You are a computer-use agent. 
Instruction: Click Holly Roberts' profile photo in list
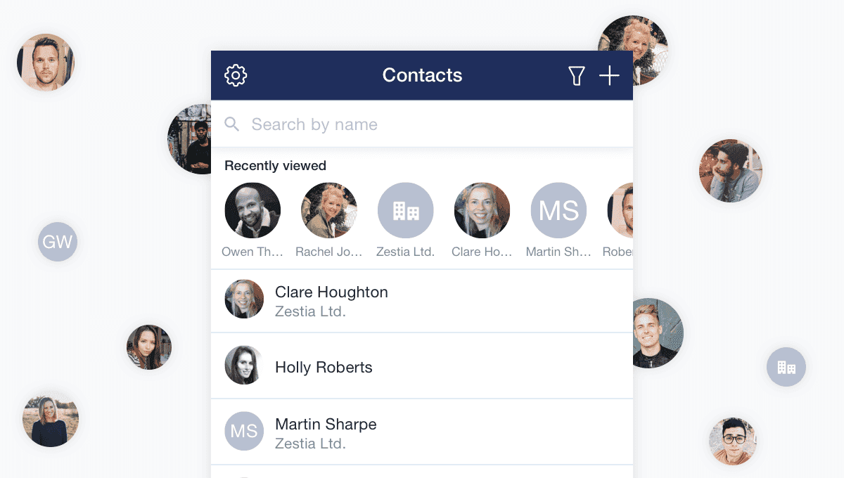point(244,365)
